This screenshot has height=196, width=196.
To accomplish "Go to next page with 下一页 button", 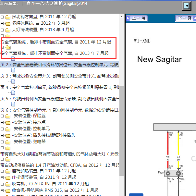I will click(x=186, y=18).
